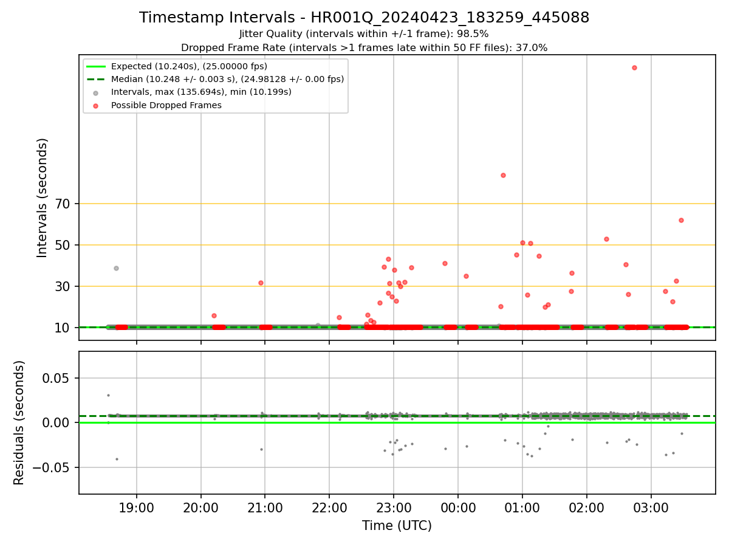
Task: Click the '01:00' x-axis tick label
Action: (522, 507)
